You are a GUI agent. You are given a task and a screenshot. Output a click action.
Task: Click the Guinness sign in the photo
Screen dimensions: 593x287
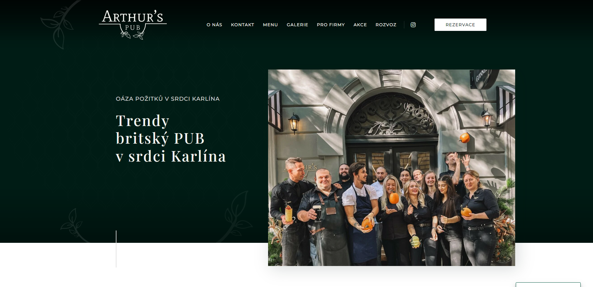click(483, 79)
